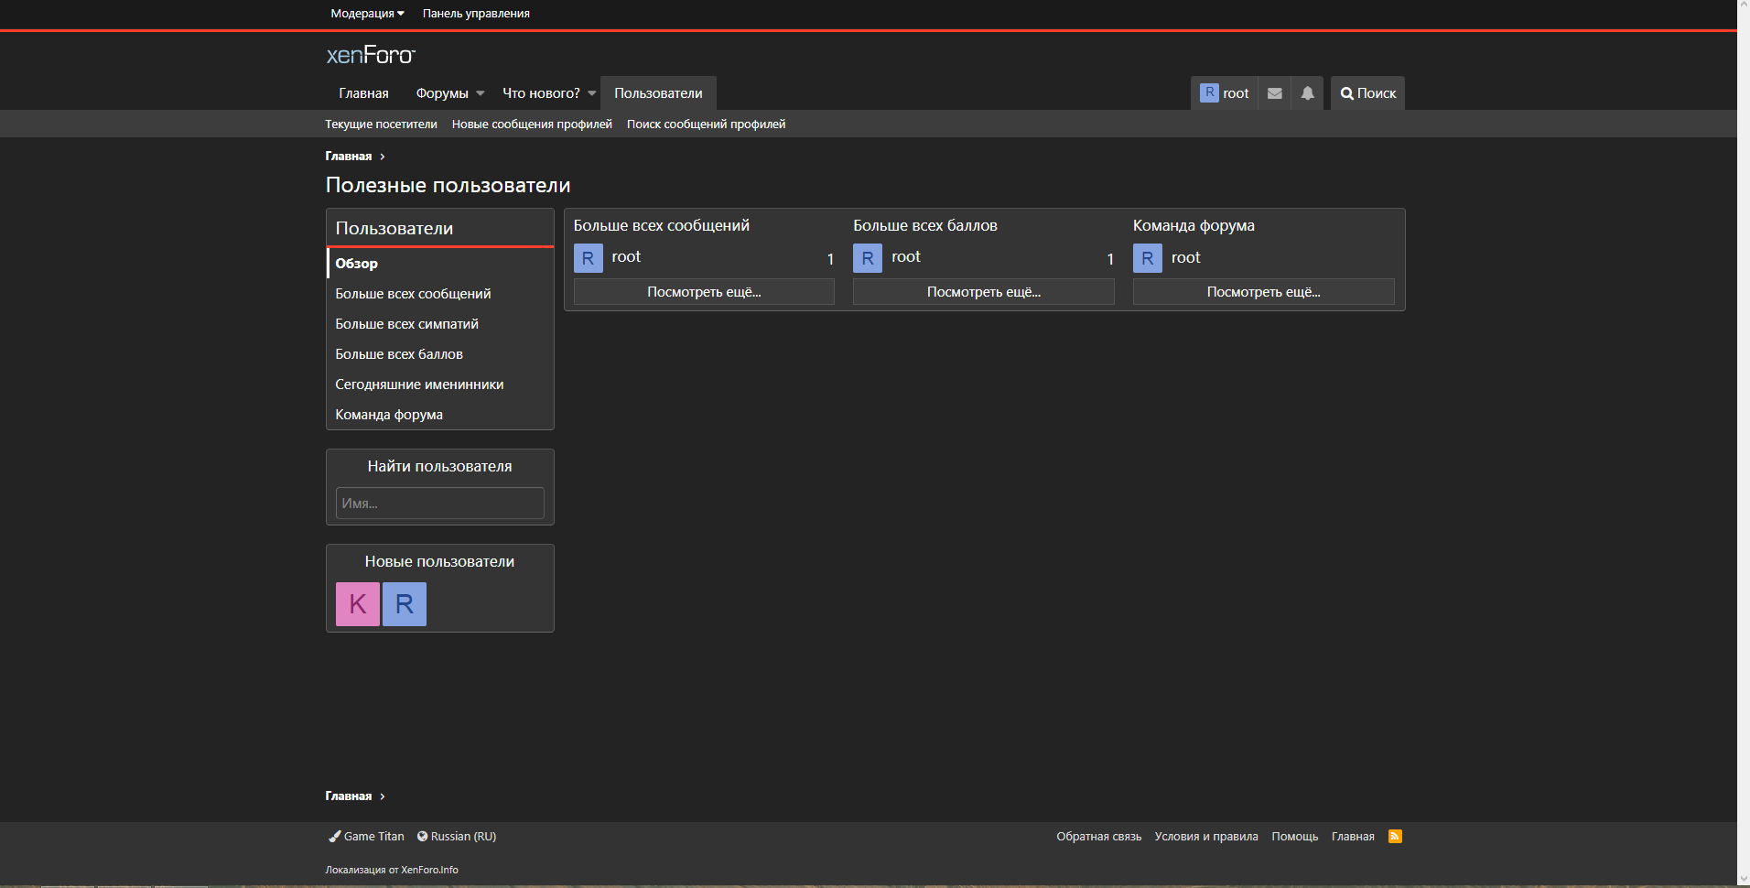The width and height of the screenshot is (1750, 888).
Task: Open Панель управления in top bar
Action: pos(476,14)
